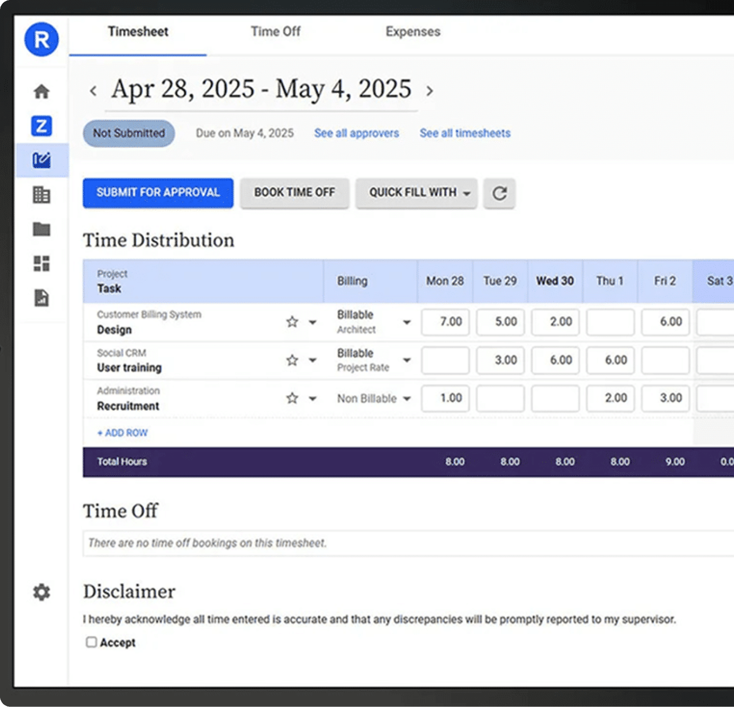Open the blue Z icon in sidebar
Screen dimensions: 734x707
pos(41,126)
